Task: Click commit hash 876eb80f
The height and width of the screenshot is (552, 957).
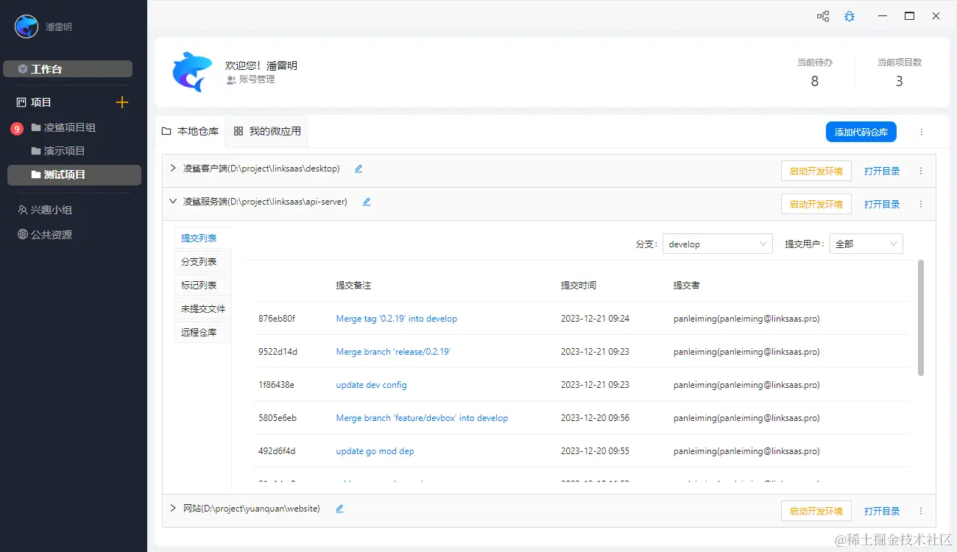Action: click(x=277, y=319)
